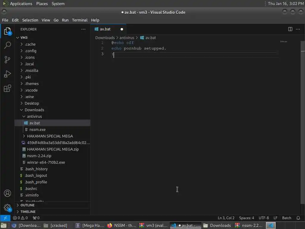The width and height of the screenshot is (305, 229).
Task: Open the Extensions view icon
Action: tap(7, 88)
